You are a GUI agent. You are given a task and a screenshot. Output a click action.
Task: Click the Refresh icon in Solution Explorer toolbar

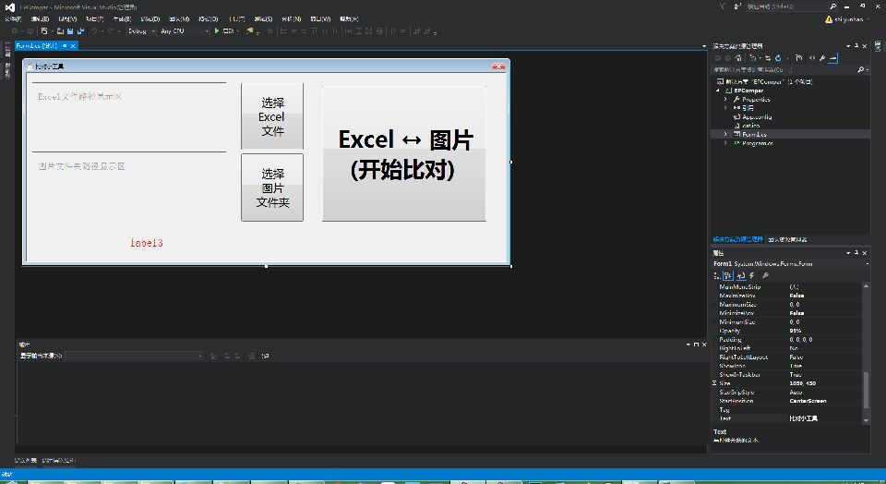point(777,57)
